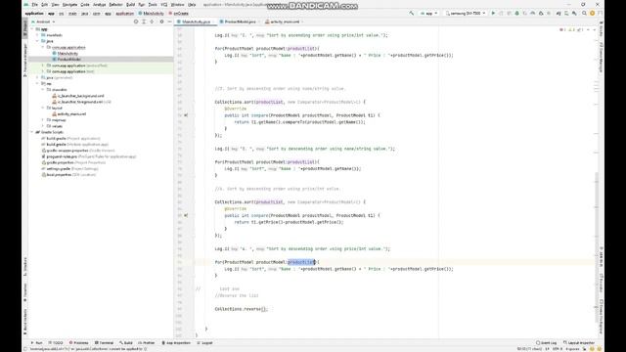Toggle the Structure side tab
This screenshot has width=626, height=352.
tap(25, 267)
